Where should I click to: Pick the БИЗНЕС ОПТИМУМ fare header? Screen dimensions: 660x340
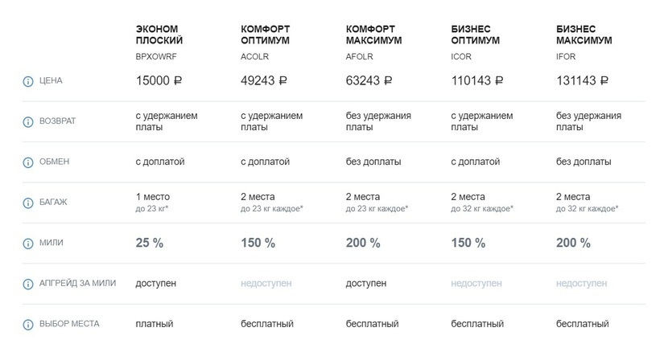point(476,35)
